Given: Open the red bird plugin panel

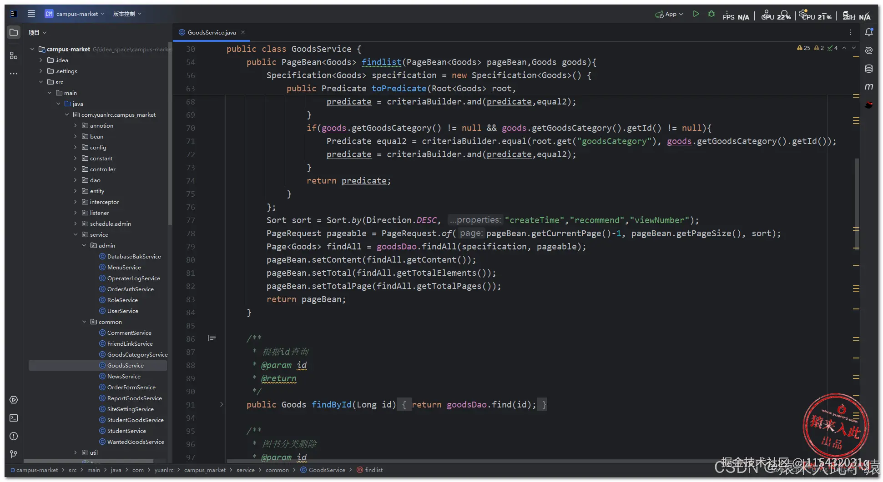Looking at the screenshot, I should tap(869, 105).
